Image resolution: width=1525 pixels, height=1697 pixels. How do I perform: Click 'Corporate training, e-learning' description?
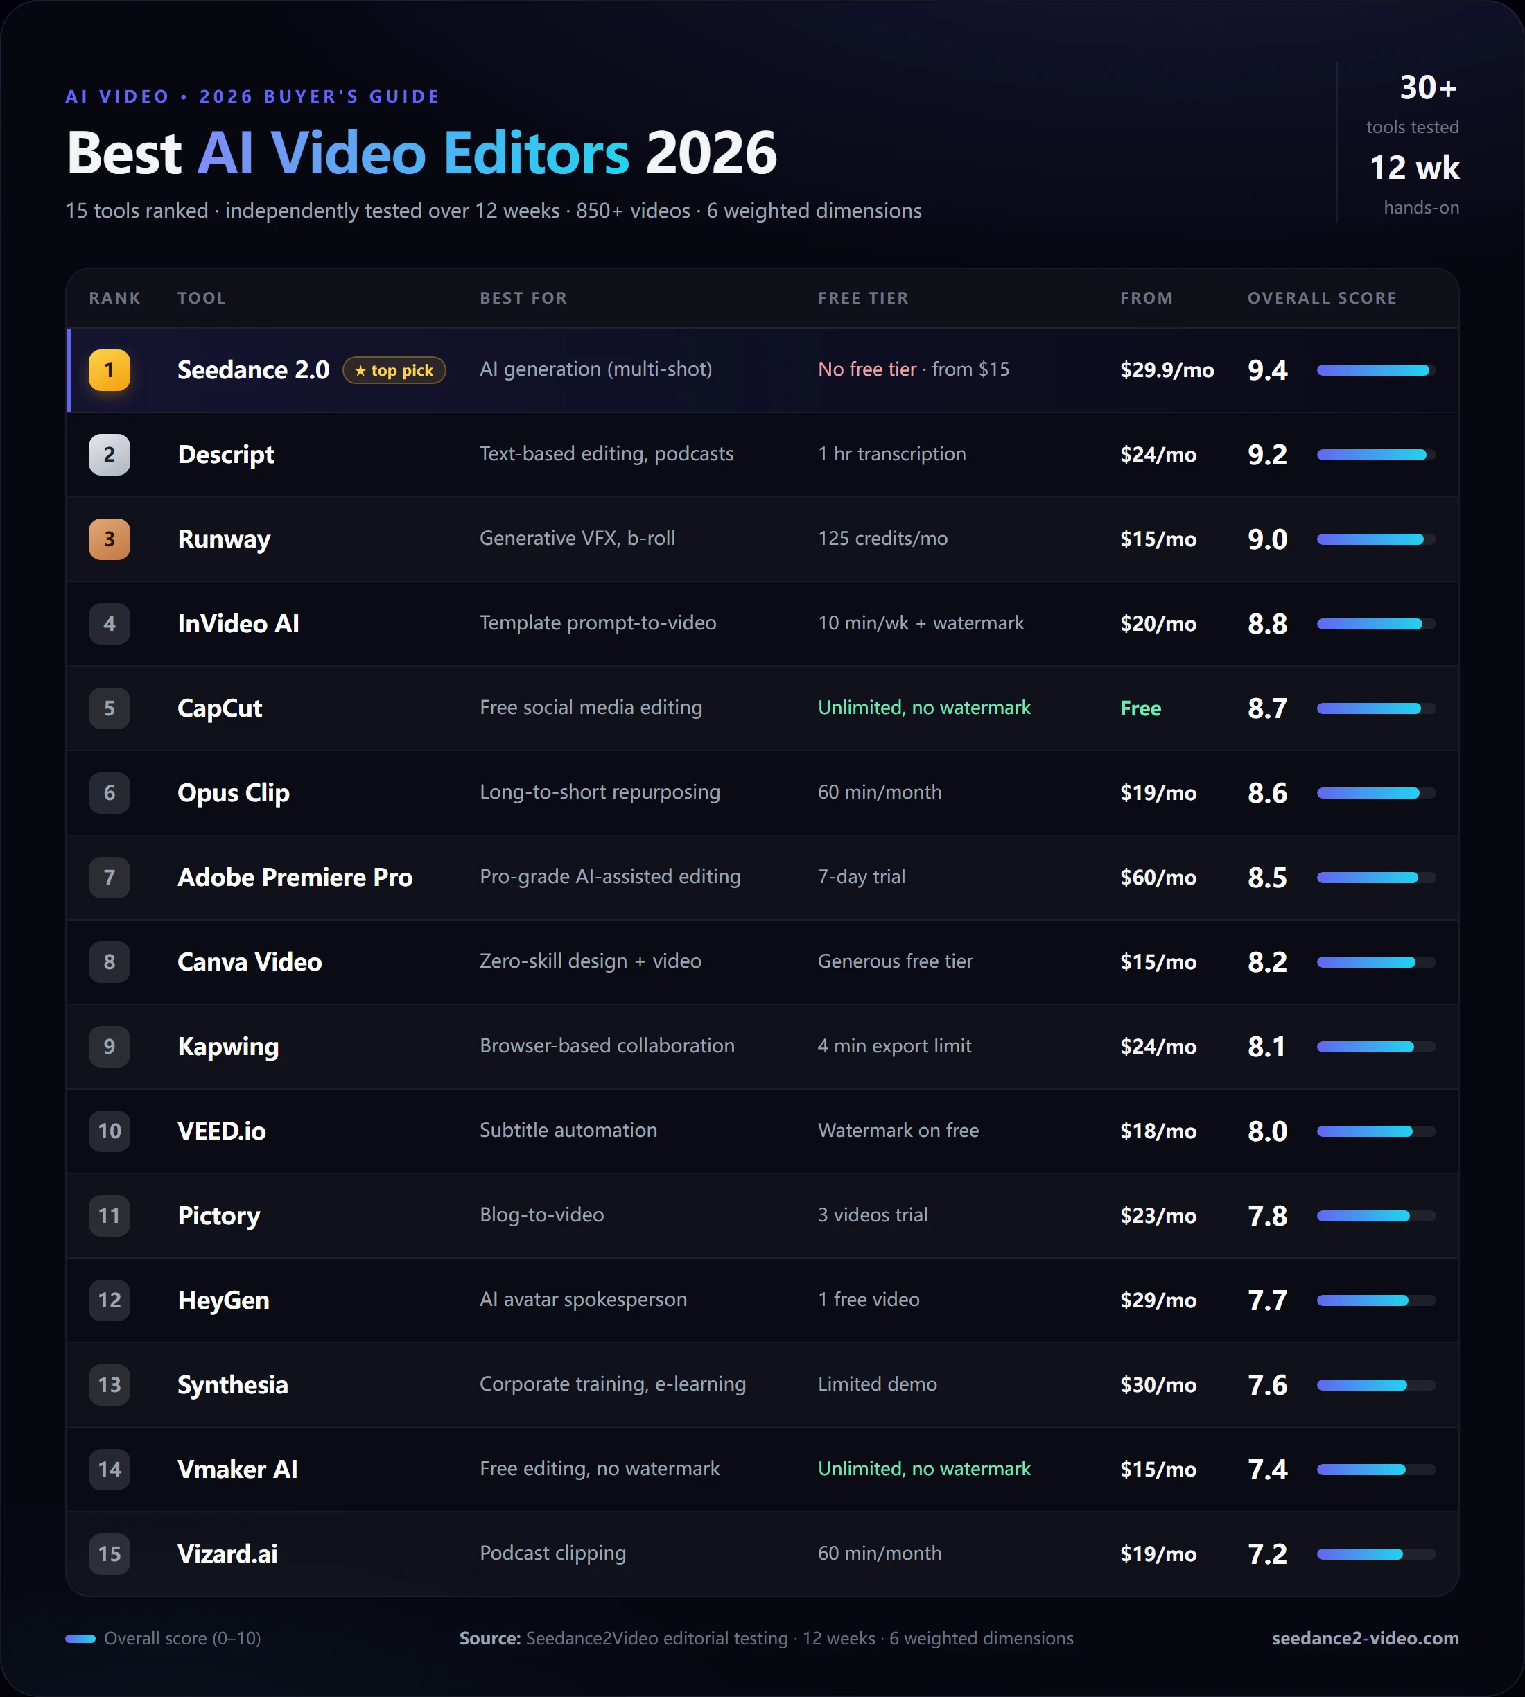click(x=613, y=1385)
